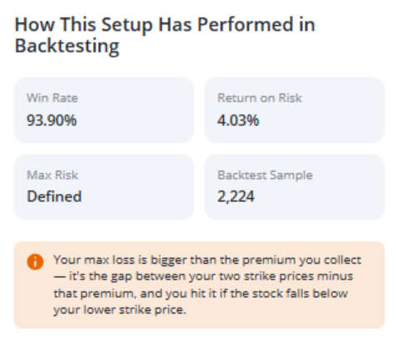The height and width of the screenshot is (341, 396).
Task: Click the 'lower strike price' text line
Action: coord(120,309)
